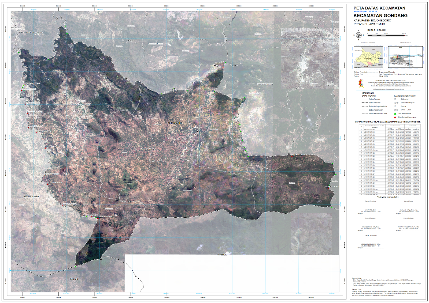The width and height of the screenshot is (429, 303).
Task: Open the Petunjuk Letak Peta inset map
Action: click(x=368, y=57)
